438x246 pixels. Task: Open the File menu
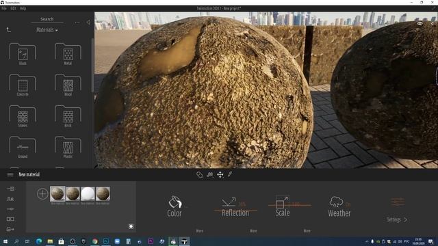4,8
